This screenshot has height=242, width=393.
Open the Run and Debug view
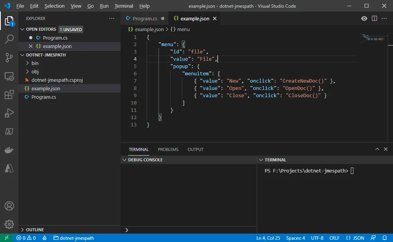point(9,113)
